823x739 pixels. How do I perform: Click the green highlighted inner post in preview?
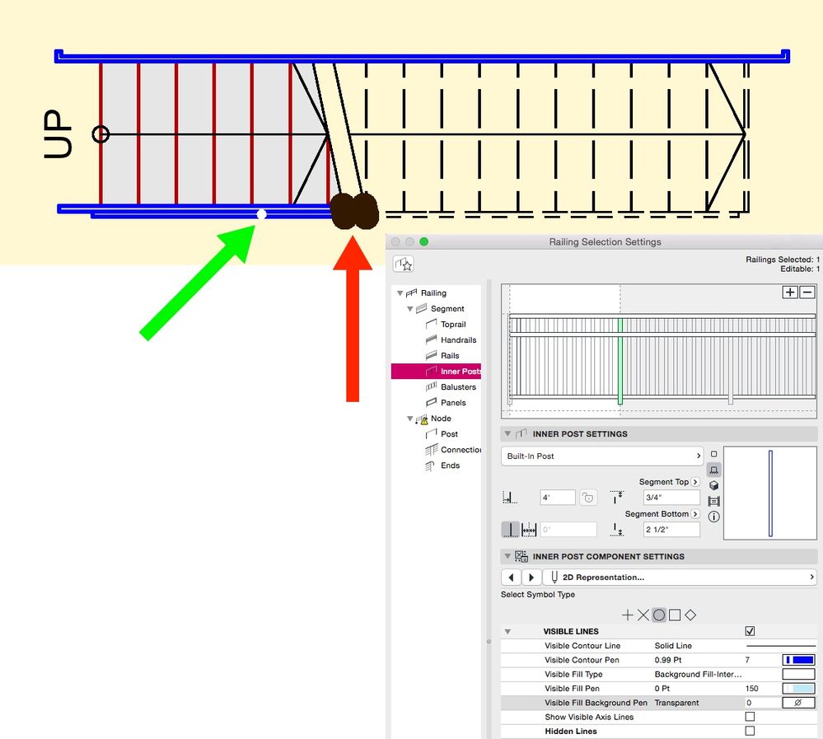pos(620,361)
